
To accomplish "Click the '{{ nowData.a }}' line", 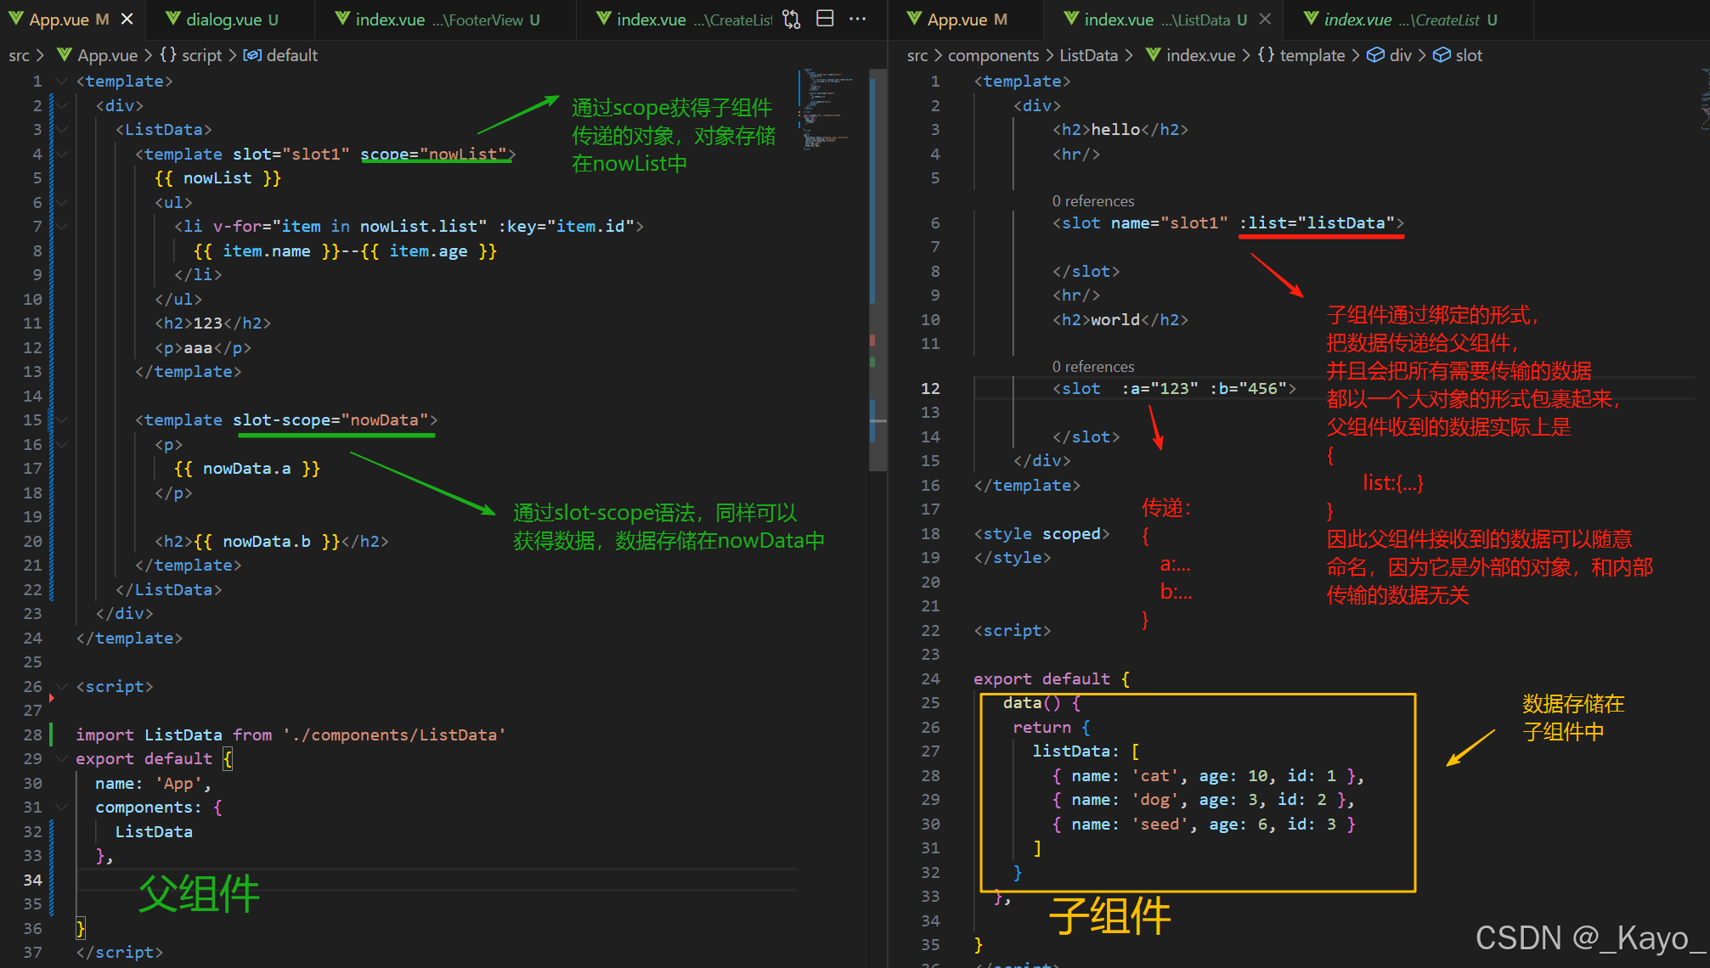I will [x=247, y=469].
